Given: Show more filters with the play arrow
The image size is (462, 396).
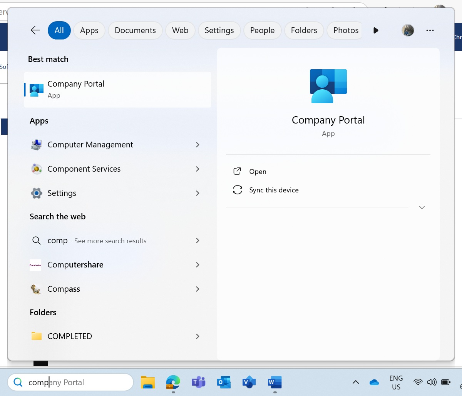Looking at the screenshot, I should pyautogui.click(x=376, y=30).
